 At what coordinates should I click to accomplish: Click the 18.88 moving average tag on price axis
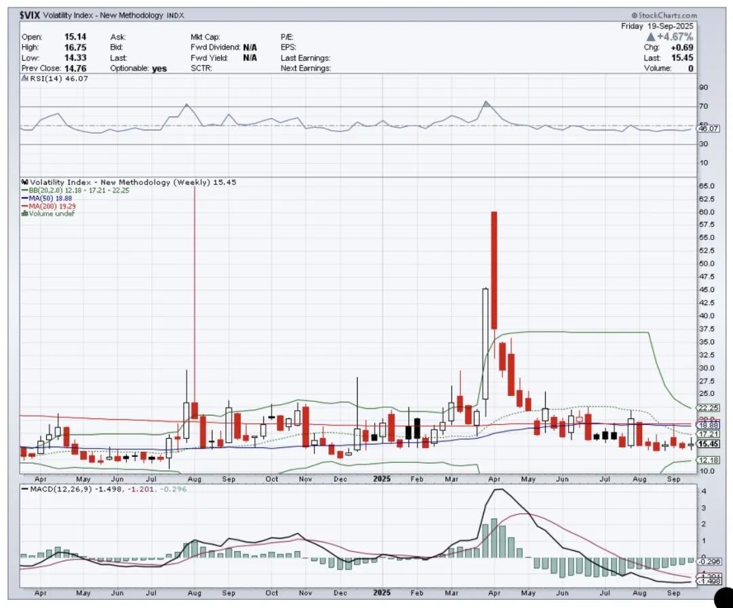709,425
